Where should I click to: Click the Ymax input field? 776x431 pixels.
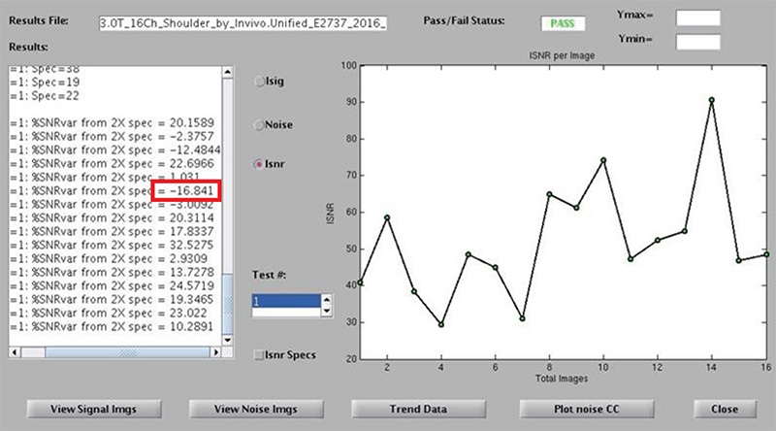(x=697, y=18)
